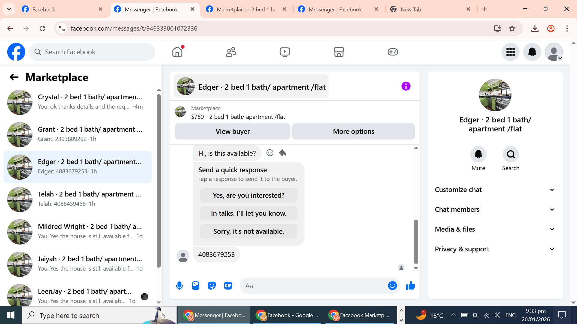
Task: Send quick reply 'In talks. I'll let you know.'
Action: 249,213
